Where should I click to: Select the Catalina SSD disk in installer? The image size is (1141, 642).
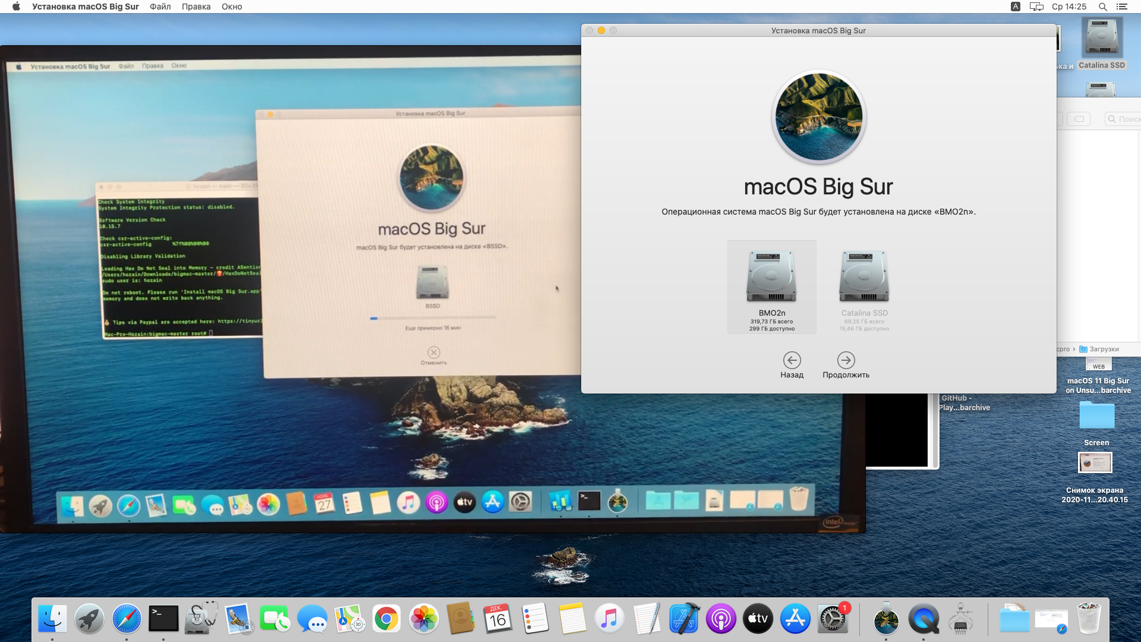[x=864, y=287]
